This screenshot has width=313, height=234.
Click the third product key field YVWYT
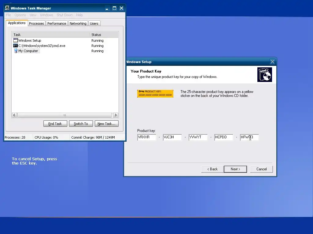click(198, 137)
